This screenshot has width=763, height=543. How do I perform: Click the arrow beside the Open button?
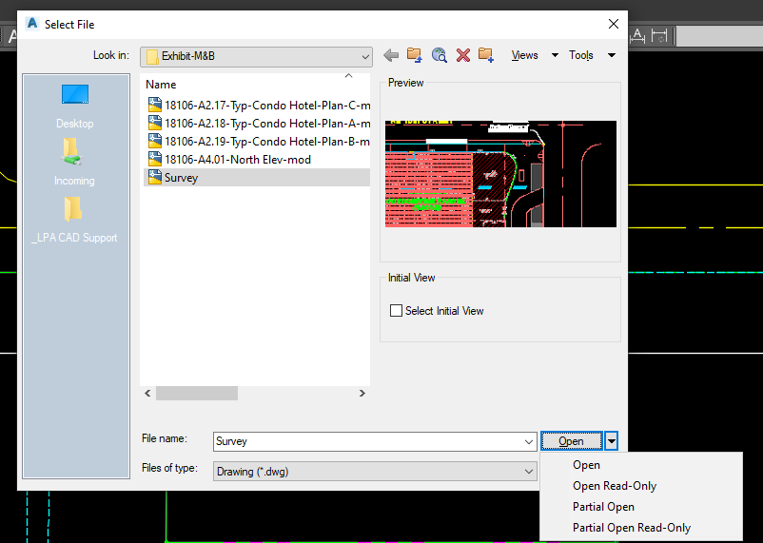click(x=611, y=441)
